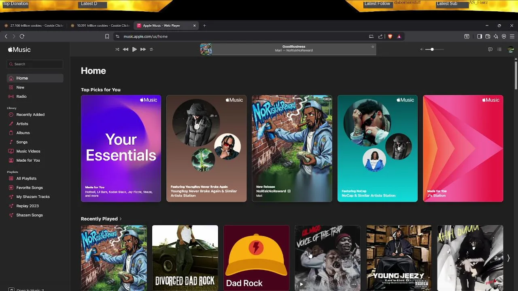Screen dimensions: 518x291
Task: Open the Favorite Songs playlist
Action: coord(35,188)
